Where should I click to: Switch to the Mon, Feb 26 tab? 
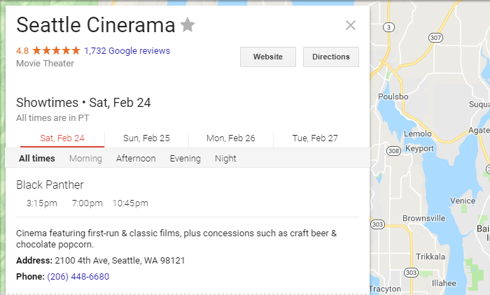pos(230,138)
